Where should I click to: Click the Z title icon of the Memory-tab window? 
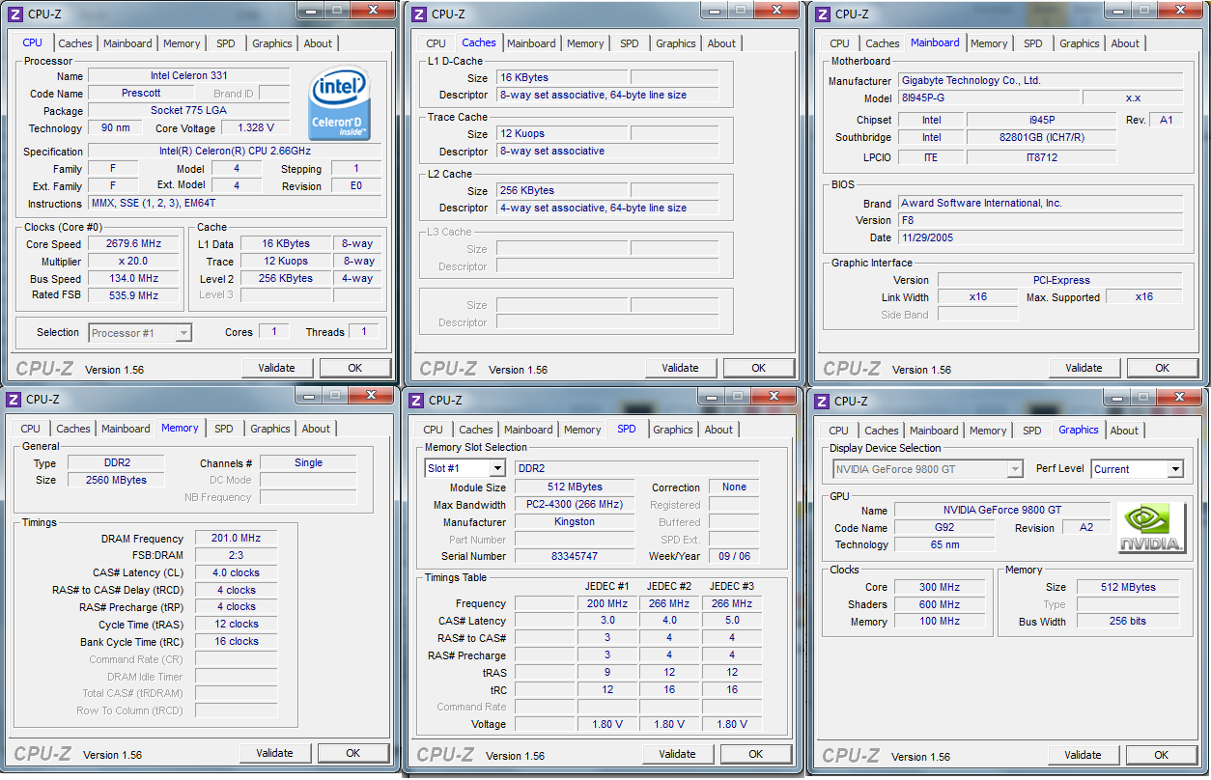(13, 399)
